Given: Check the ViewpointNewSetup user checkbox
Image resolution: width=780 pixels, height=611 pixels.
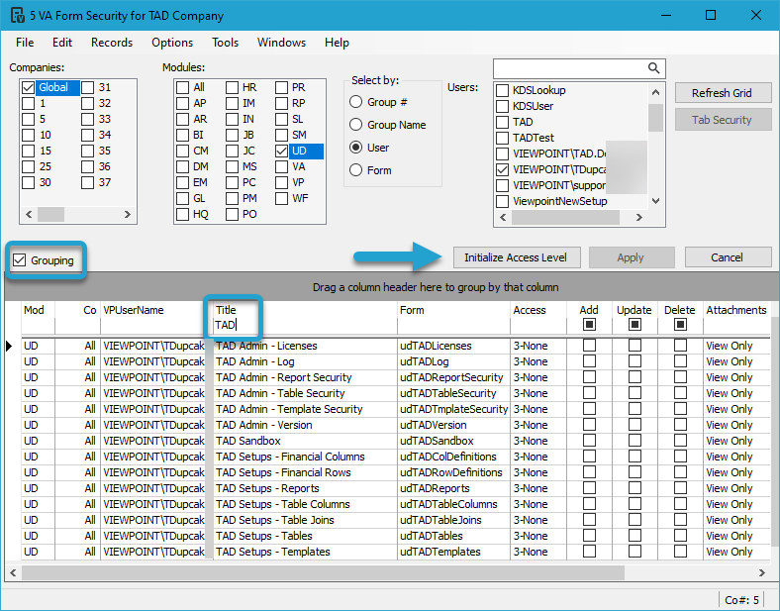Looking at the screenshot, I should tap(503, 201).
